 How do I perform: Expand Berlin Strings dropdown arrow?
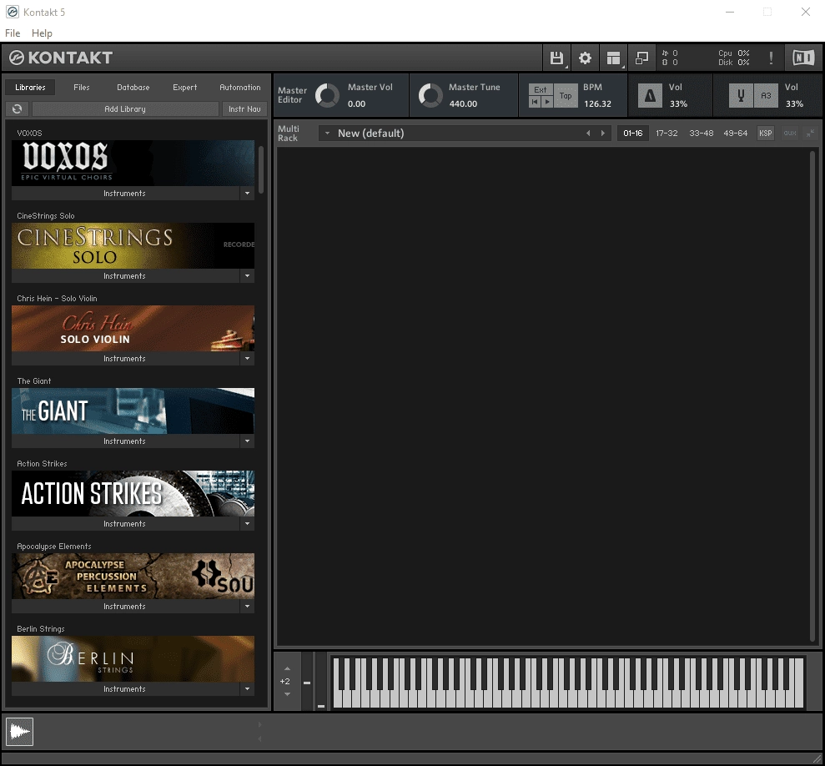pyautogui.click(x=247, y=689)
